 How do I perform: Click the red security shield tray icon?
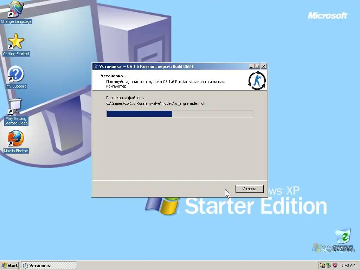point(335,265)
